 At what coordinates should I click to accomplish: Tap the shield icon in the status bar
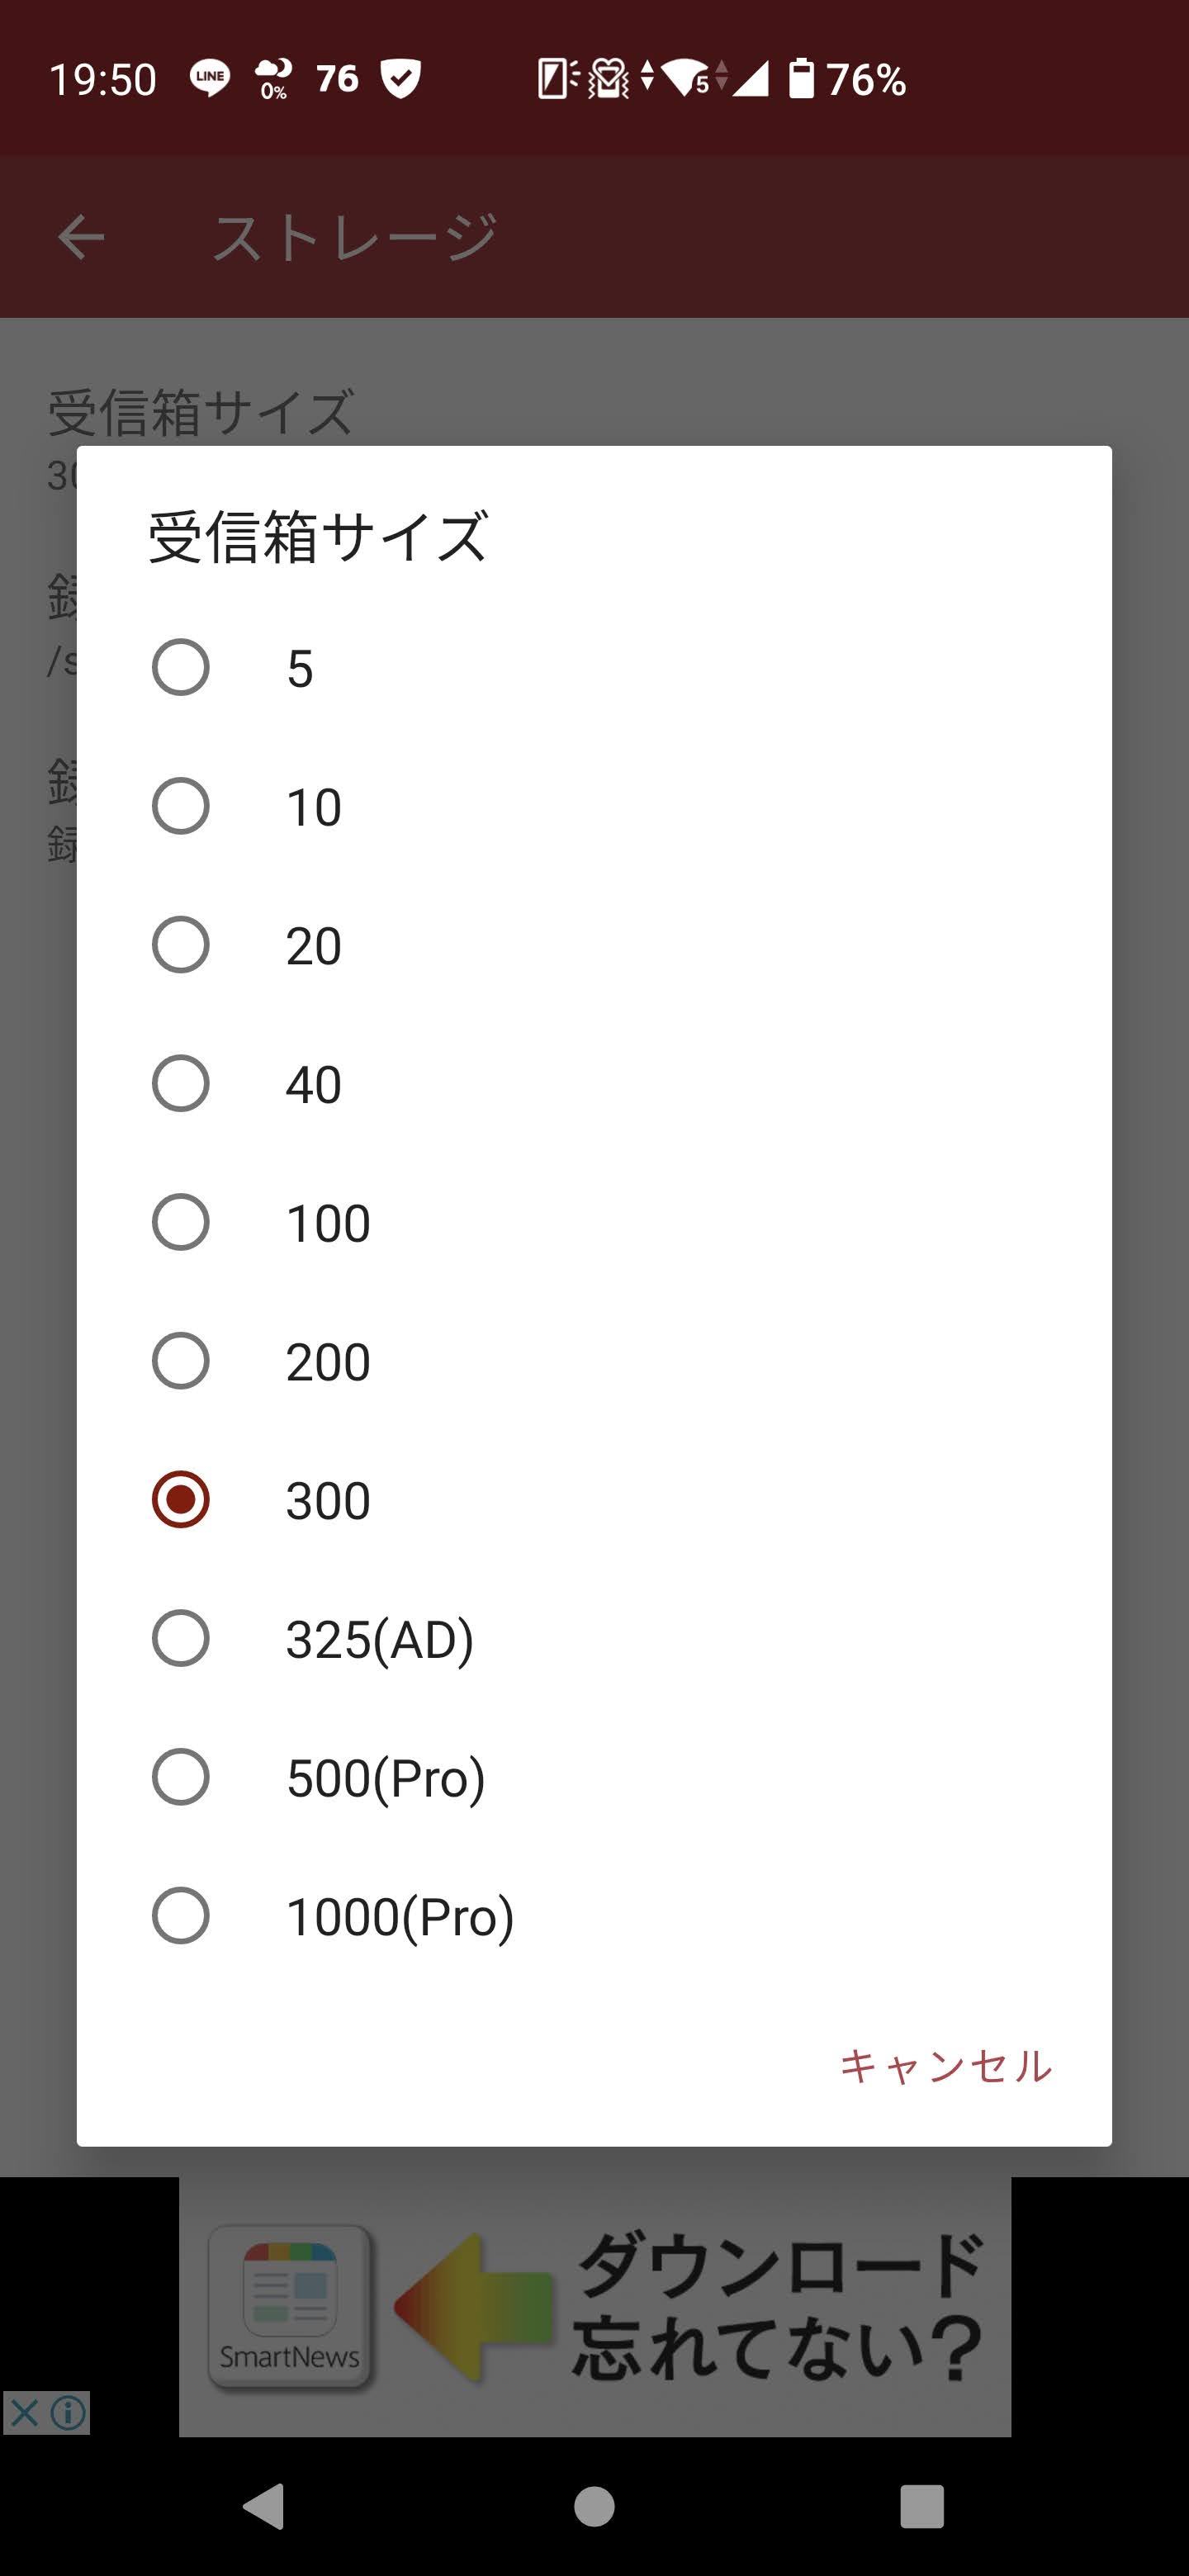(x=401, y=78)
